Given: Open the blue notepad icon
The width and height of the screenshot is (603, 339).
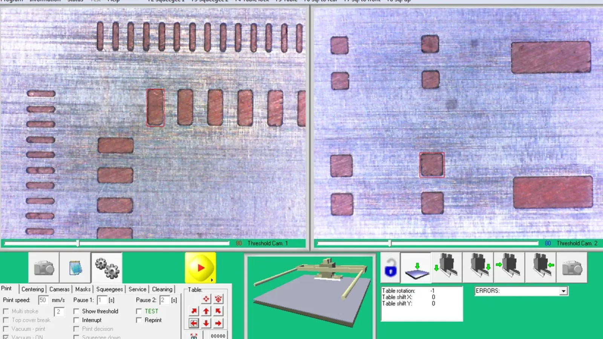Looking at the screenshot, I should (75, 268).
